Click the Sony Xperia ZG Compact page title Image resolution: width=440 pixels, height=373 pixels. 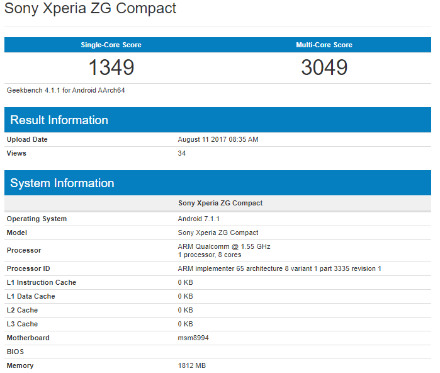[91, 9]
